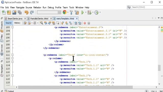Screen dimensions: 163x92
Task: Open the project configuration combo box
Action: click(x=49, y=12)
